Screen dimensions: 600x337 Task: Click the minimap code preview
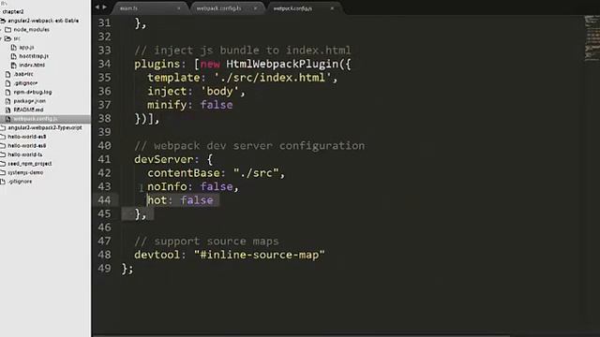[x=592, y=38]
